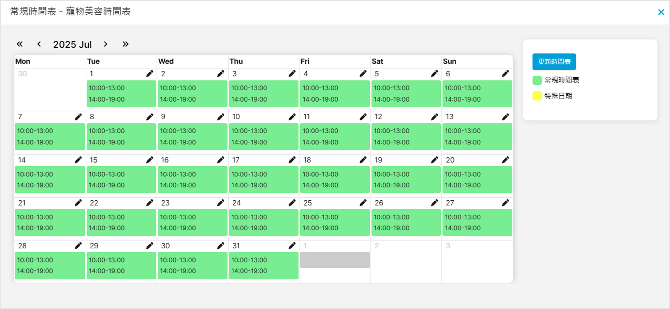
Task: Click the pencil edit icon for July 1
Action: tap(150, 73)
